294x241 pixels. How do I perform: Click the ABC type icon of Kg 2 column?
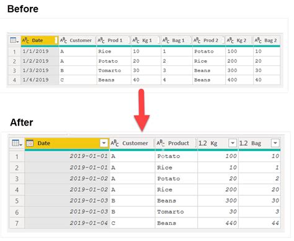(x=230, y=40)
